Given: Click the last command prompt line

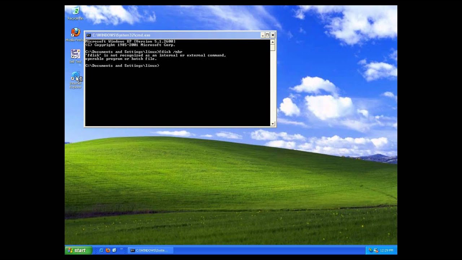Looking at the screenshot, I should click(122, 66).
